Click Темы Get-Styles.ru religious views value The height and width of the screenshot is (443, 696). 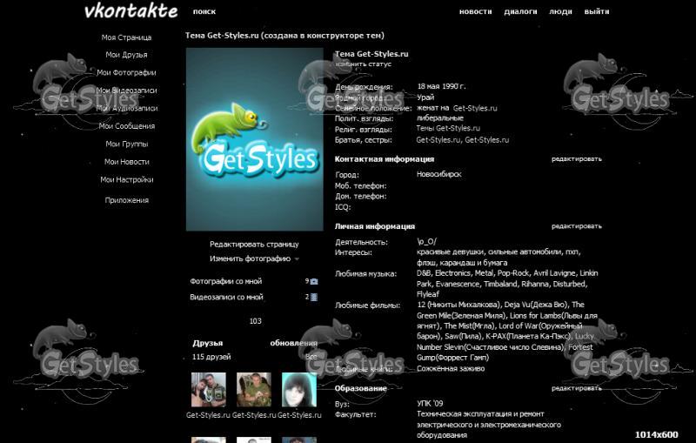448,128
